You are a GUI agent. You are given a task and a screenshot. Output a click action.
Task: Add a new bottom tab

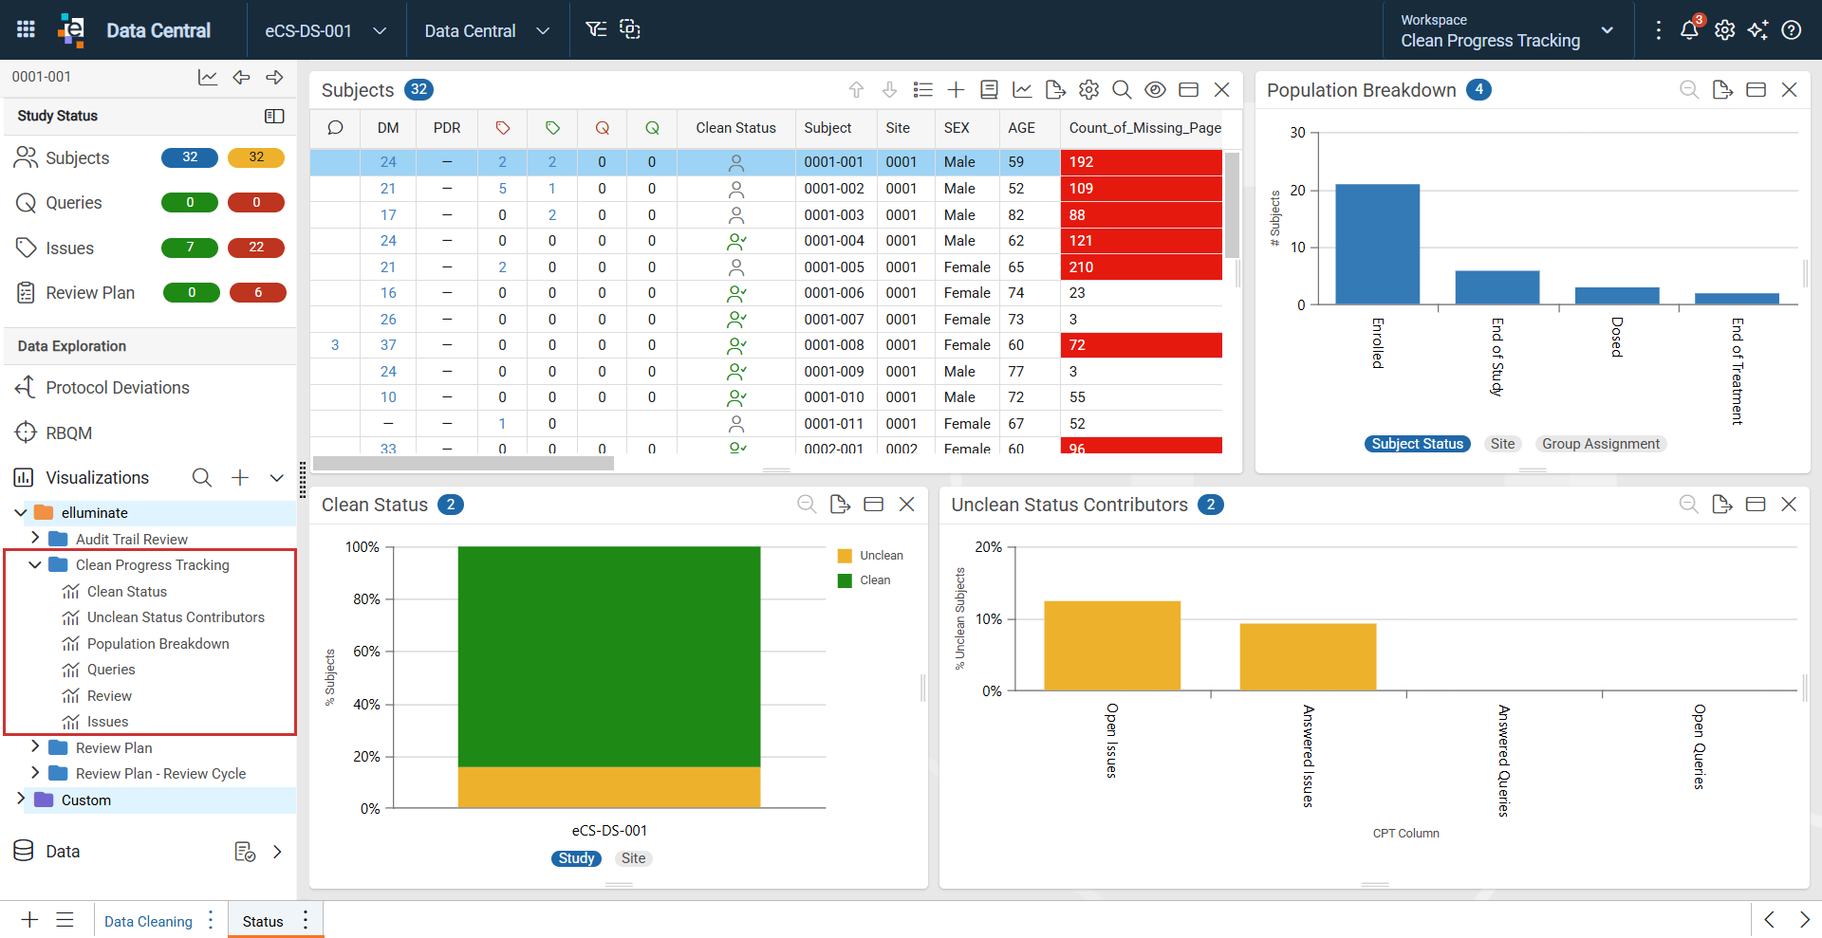pos(29,920)
